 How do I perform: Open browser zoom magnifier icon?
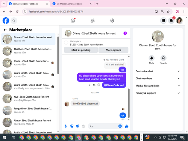coord(162,12)
